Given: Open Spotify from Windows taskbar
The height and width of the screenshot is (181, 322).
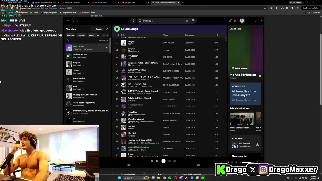Looking at the screenshot, I should click(170, 178).
